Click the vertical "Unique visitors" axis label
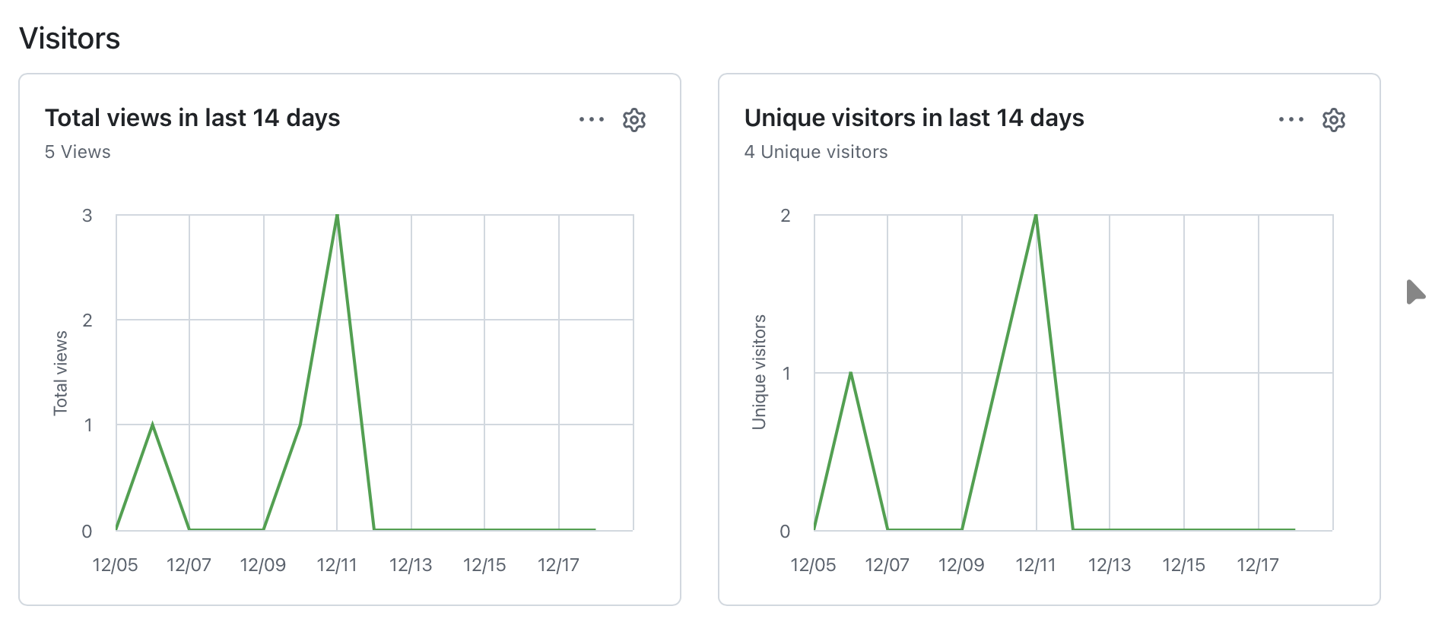 (x=759, y=372)
